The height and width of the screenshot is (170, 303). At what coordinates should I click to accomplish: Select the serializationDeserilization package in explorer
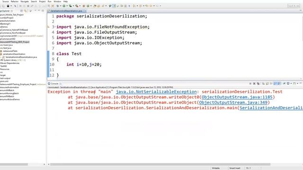point(14,54)
